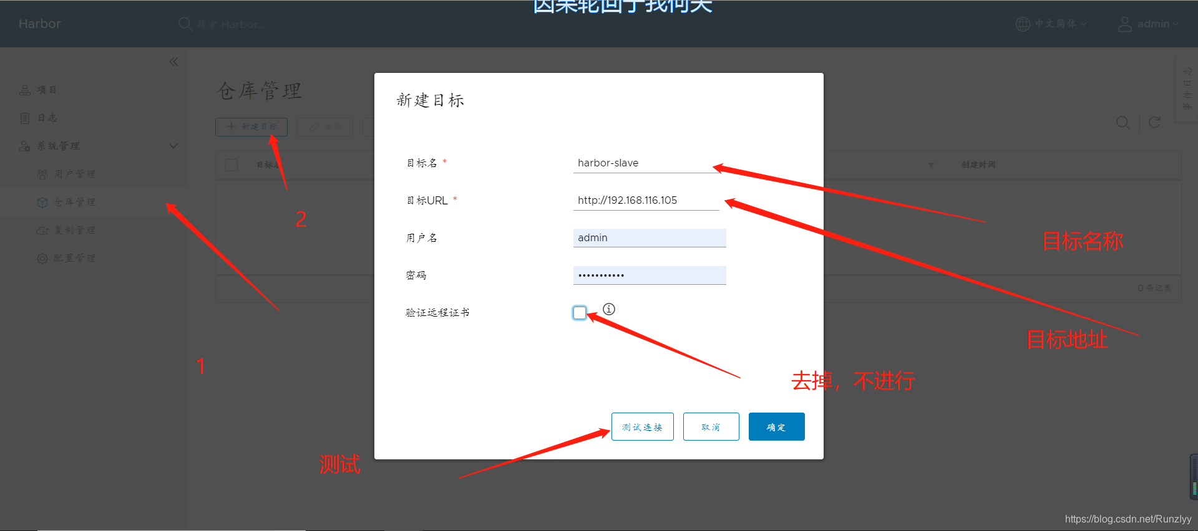Image resolution: width=1198 pixels, height=531 pixels.
Task: Collapse the sidebar with the double chevron
Action: point(173,62)
